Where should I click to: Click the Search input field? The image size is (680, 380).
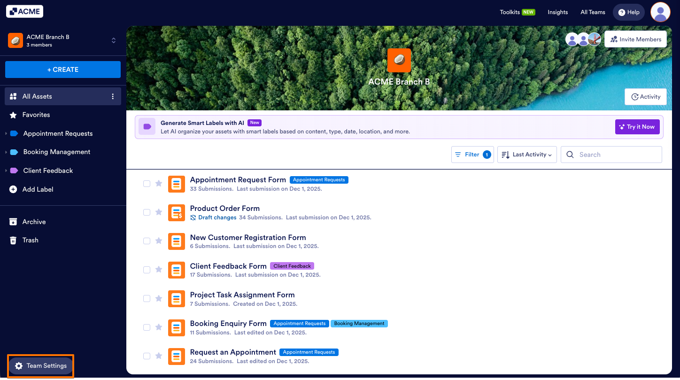[x=611, y=155]
